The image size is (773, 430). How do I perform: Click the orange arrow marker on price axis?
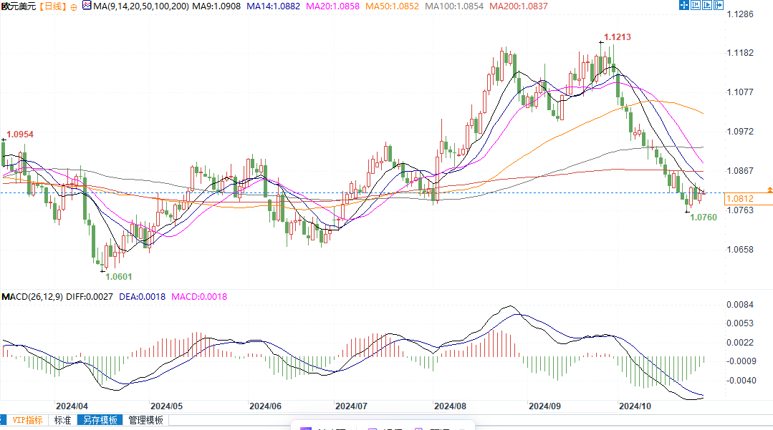[769, 190]
